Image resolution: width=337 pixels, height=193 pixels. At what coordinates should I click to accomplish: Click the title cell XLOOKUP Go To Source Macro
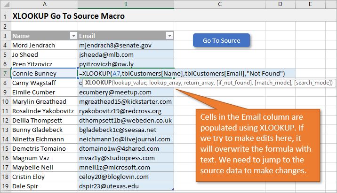[68, 16]
